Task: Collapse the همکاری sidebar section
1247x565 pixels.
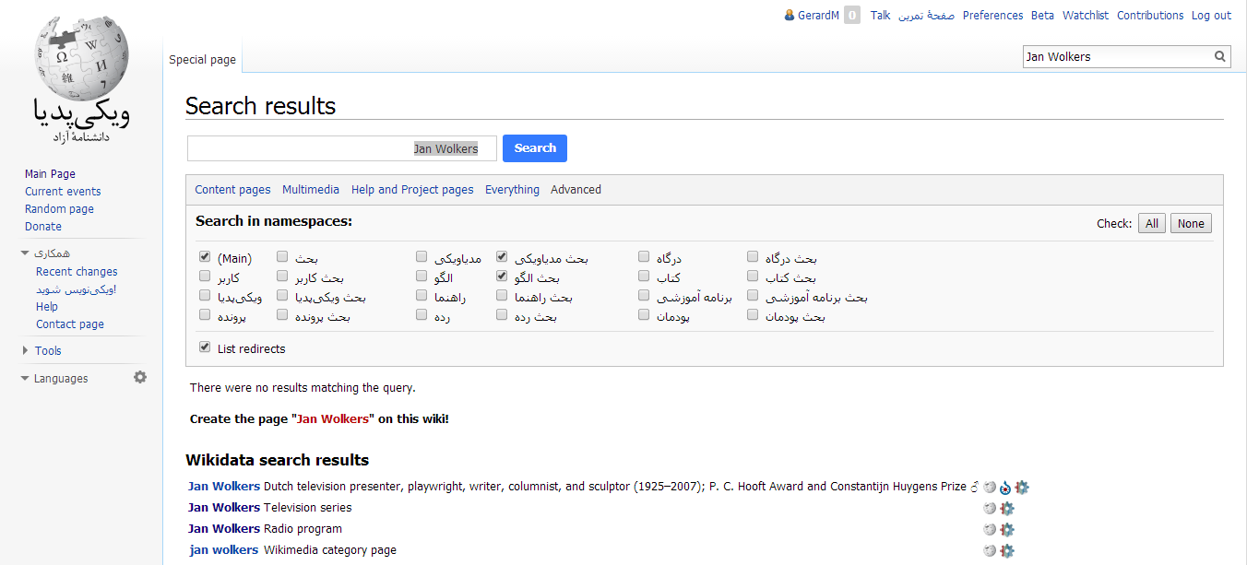Action: 26,253
